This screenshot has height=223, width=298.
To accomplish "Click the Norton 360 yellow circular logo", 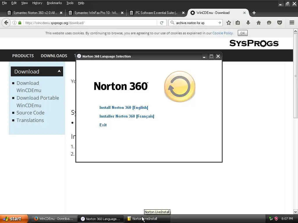I will 180,87.
